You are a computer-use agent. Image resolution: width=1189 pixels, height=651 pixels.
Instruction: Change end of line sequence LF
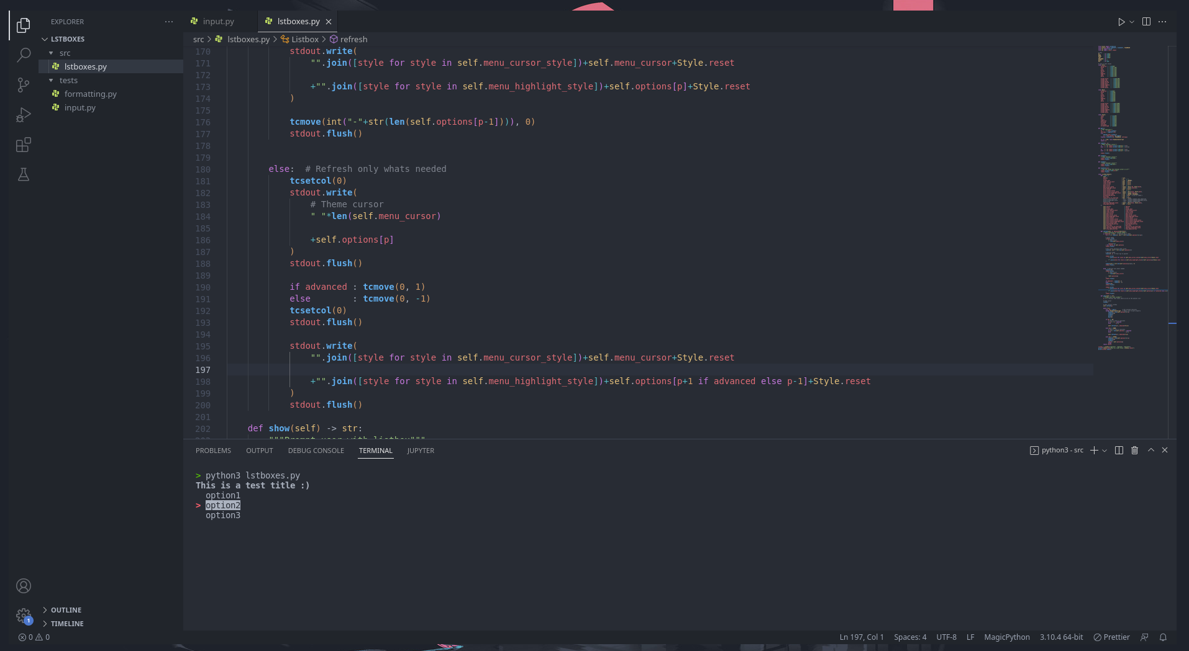970,637
